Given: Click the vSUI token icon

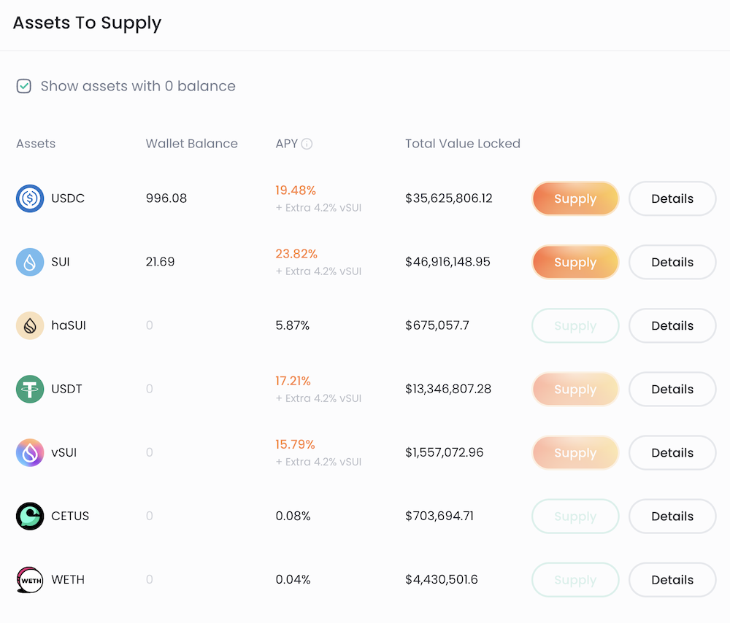Looking at the screenshot, I should click(28, 452).
